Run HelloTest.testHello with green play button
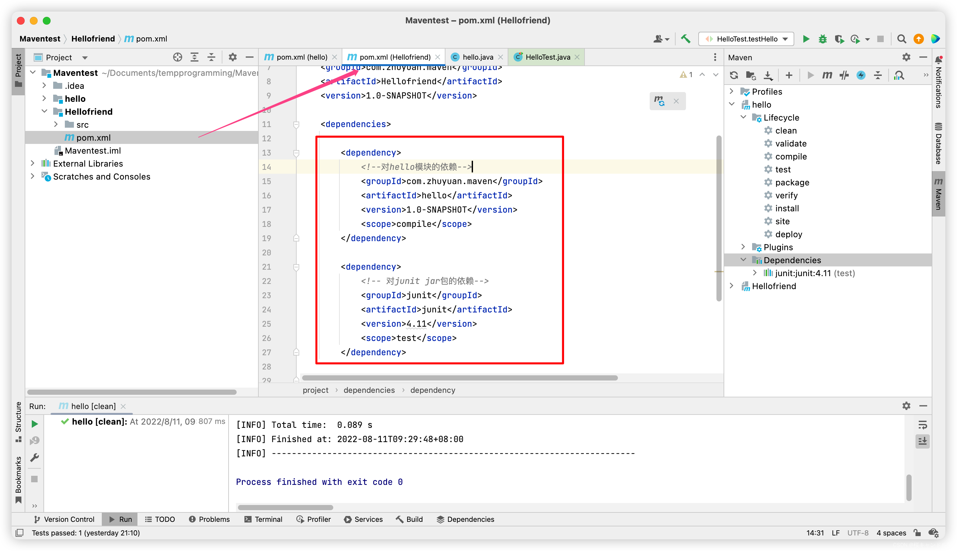The width and height of the screenshot is (957, 551). pos(806,39)
